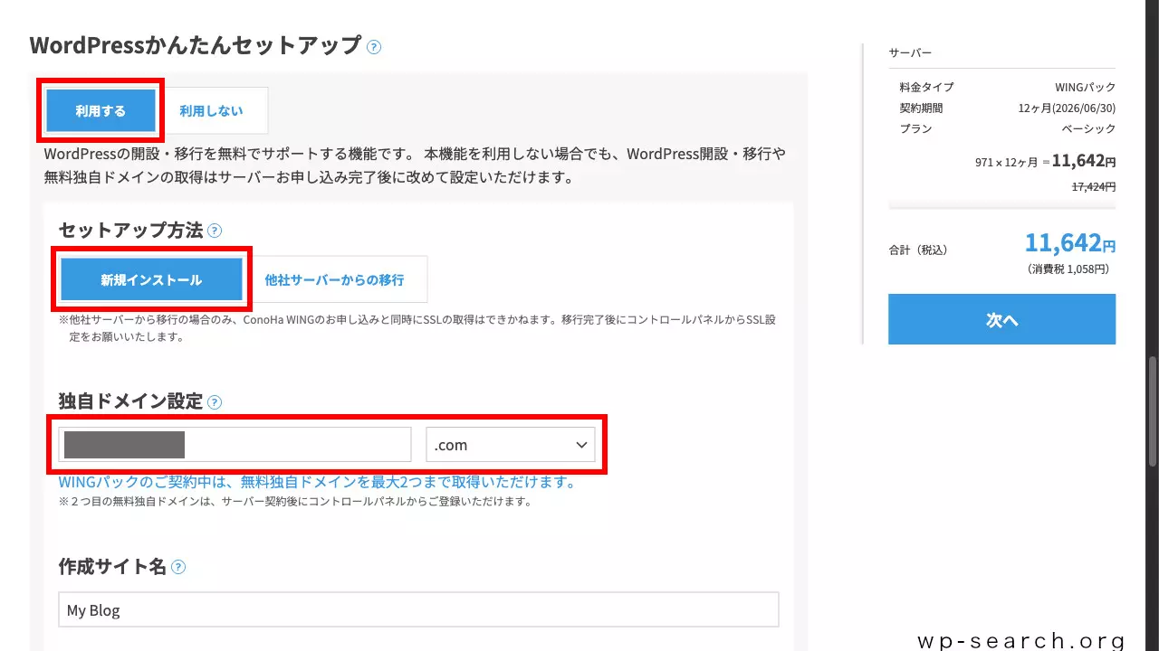1159x651 pixels.
Task: Open help icon next to 作成サイト名
Action: tap(178, 567)
